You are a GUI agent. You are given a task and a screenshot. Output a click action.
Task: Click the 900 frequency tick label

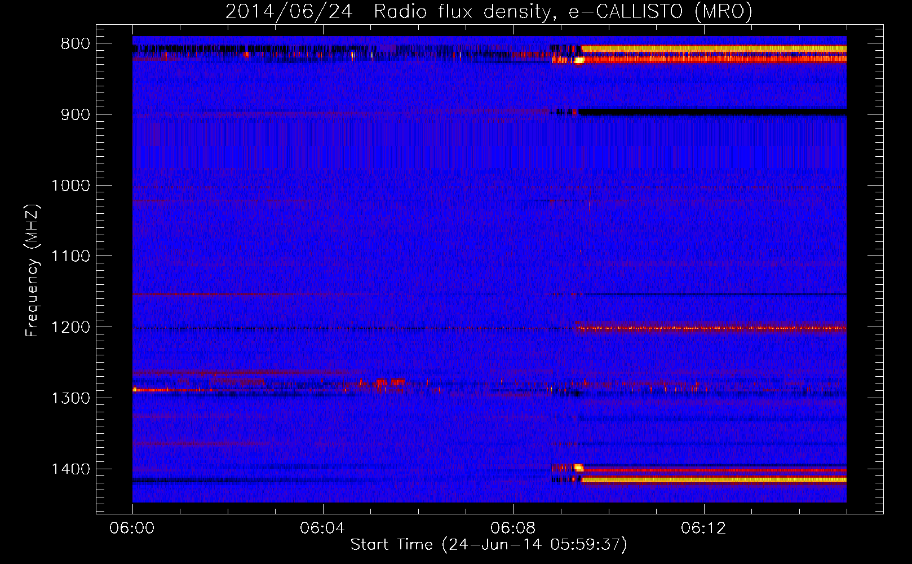(x=76, y=114)
